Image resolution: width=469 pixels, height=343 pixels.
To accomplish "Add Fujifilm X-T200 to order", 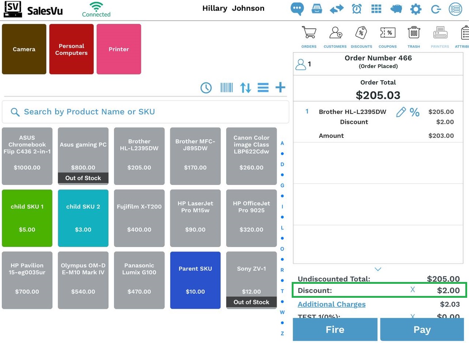I will point(139,218).
